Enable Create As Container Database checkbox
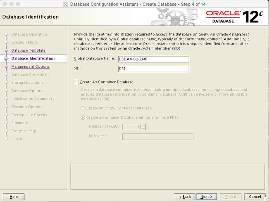This screenshot has height=202, width=269. pos(76,82)
